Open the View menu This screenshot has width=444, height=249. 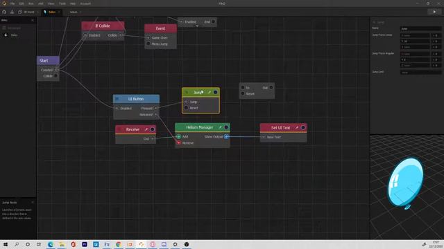(x=51, y=3)
